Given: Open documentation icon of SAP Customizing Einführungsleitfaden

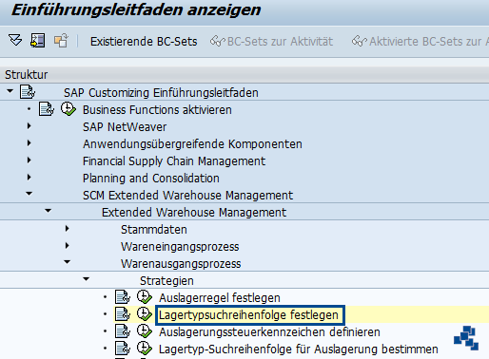Looking at the screenshot, I should 28,92.
